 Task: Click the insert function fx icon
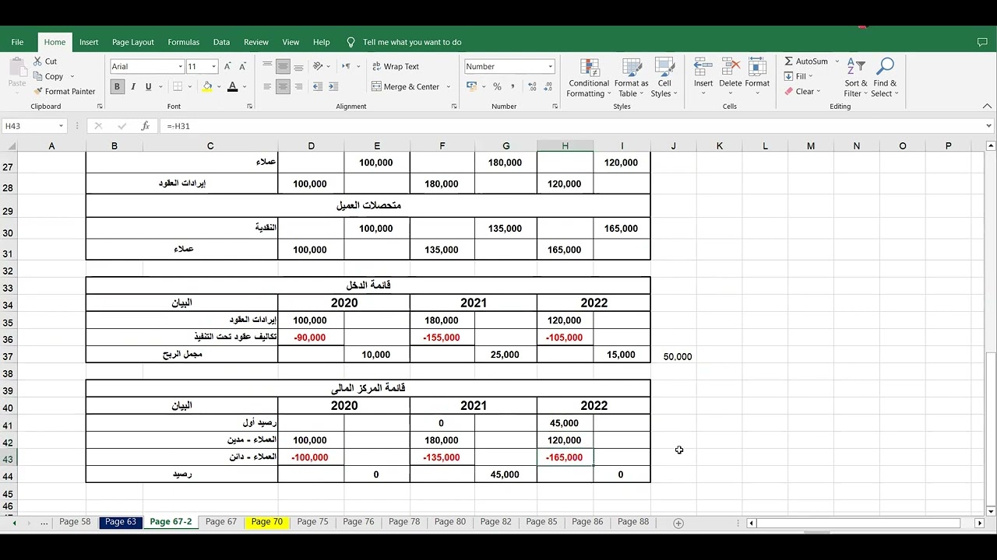point(145,126)
